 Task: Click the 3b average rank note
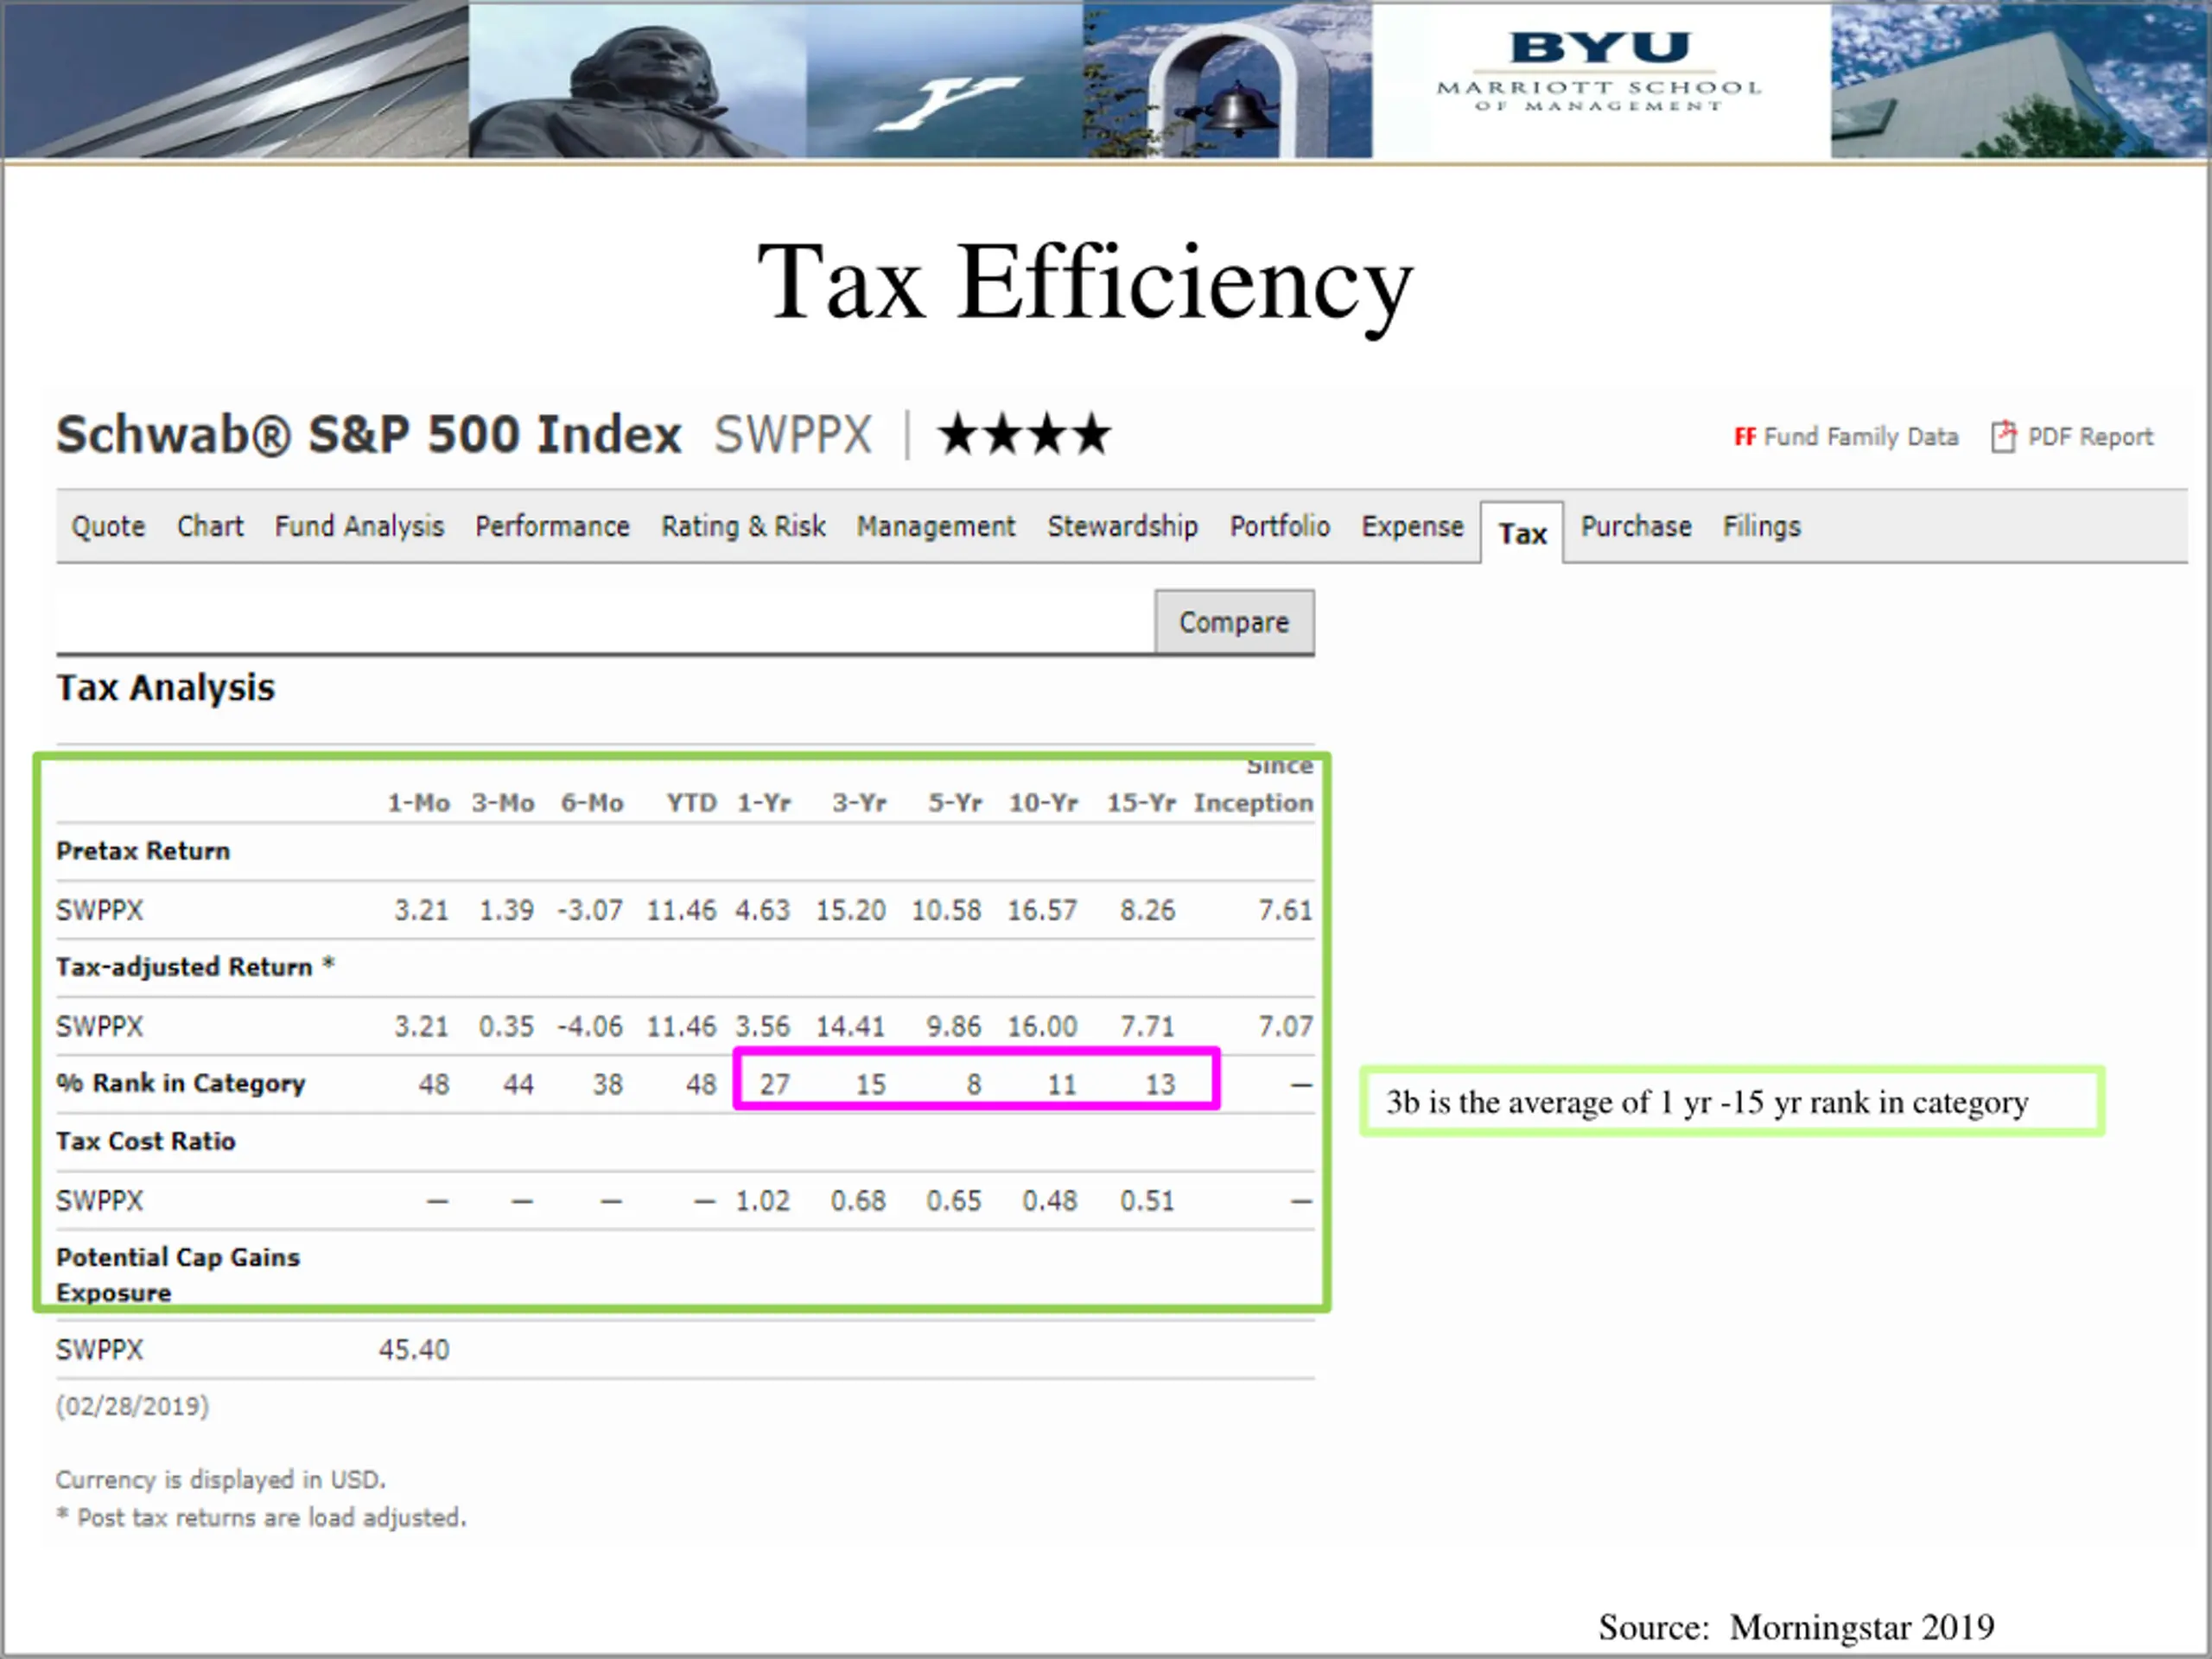click(x=1733, y=1101)
